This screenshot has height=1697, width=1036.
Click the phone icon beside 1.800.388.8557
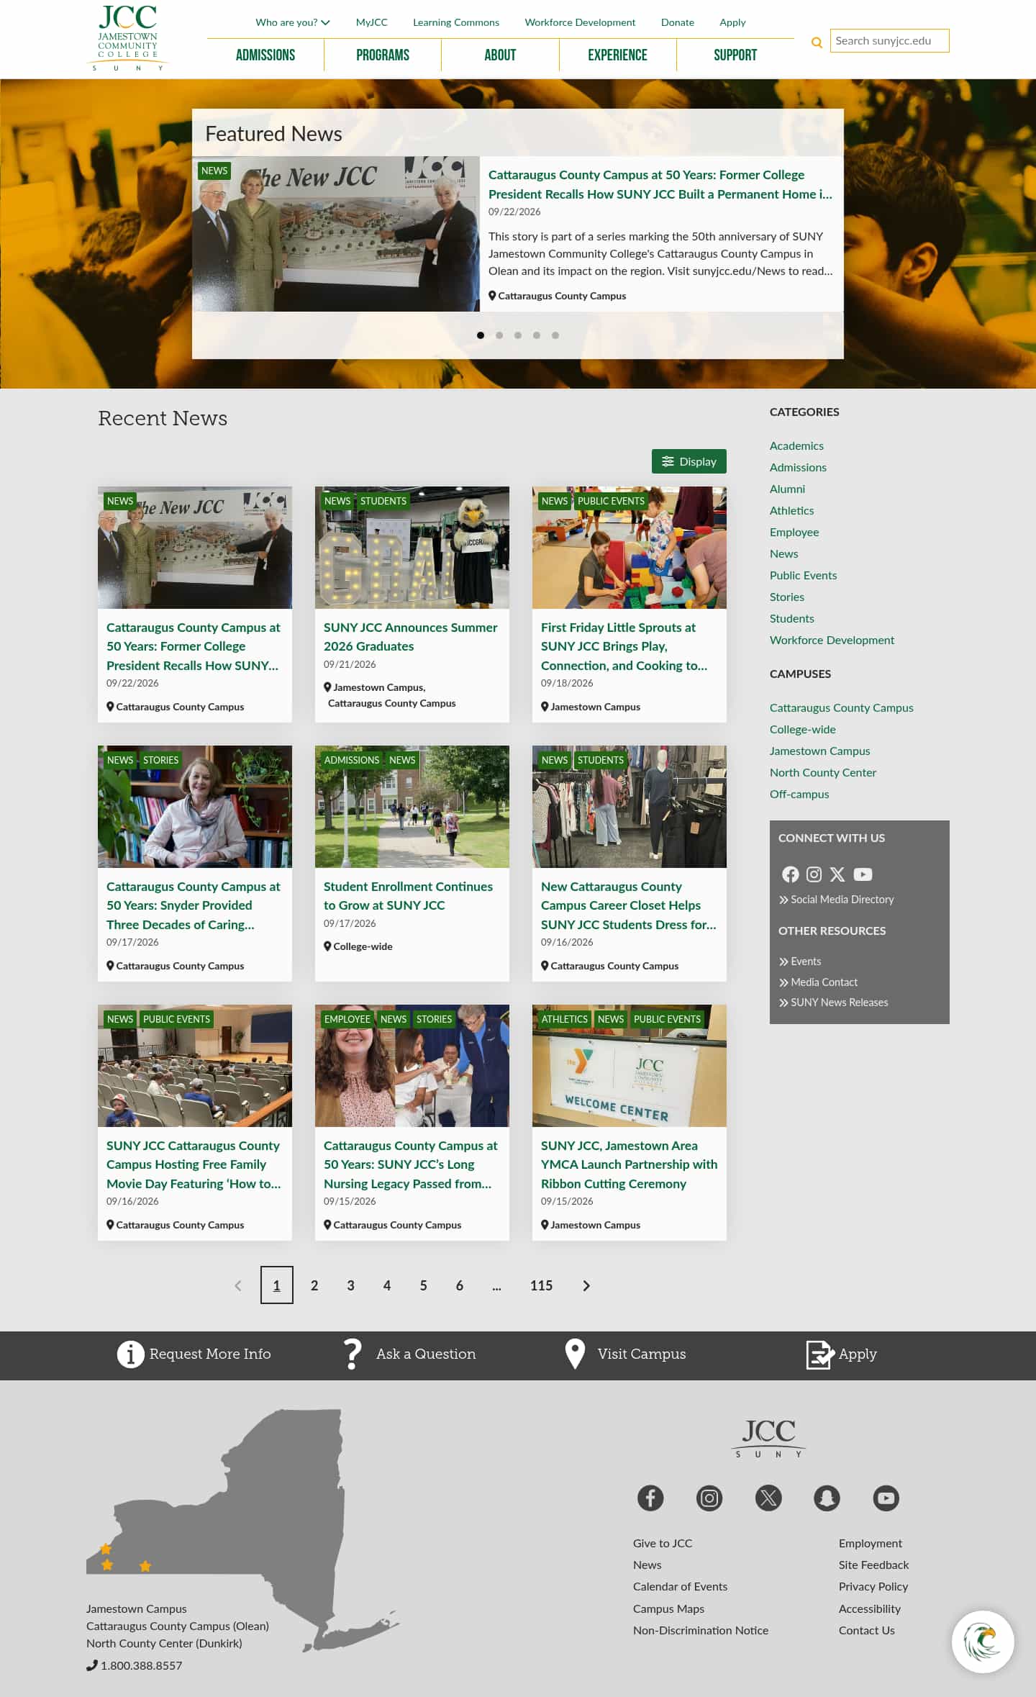[91, 1665]
